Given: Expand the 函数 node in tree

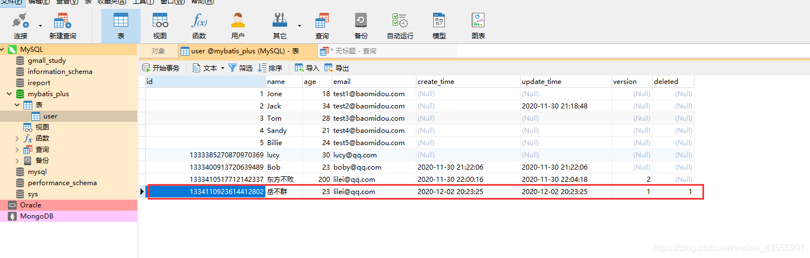Looking at the screenshot, I should pos(17,138).
